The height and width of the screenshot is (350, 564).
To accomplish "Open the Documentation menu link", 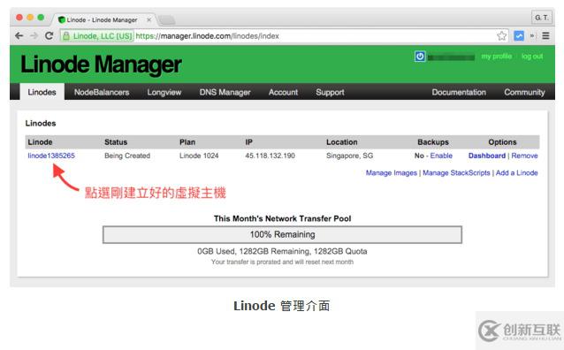I will coord(459,92).
